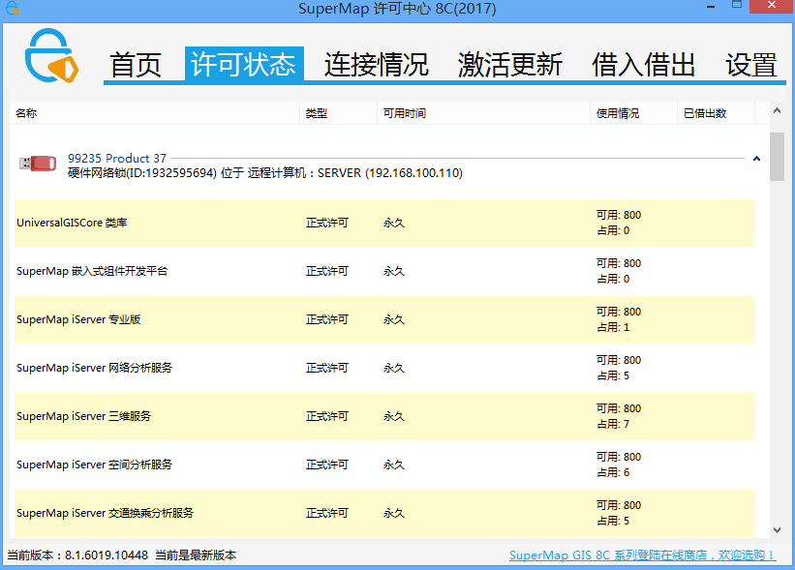Screen dimensions: 795x570
Task: Click 永久 in the iServer 专业版 row
Action: pyautogui.click(x=394, y=319)
